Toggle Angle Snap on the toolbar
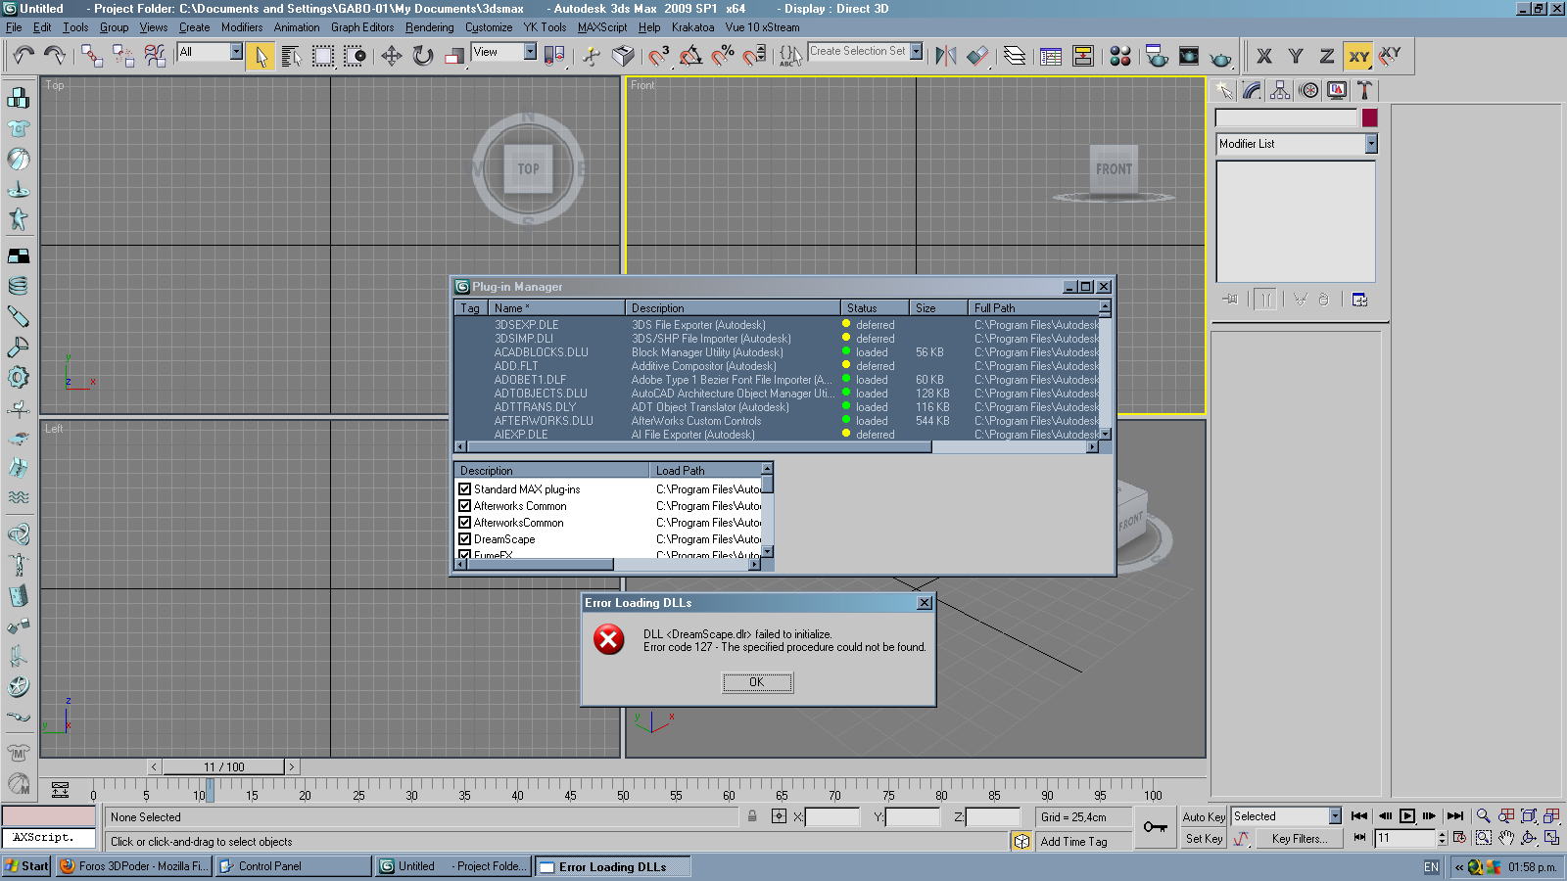Screen dimensions: 1567x881 click(690, 56)
